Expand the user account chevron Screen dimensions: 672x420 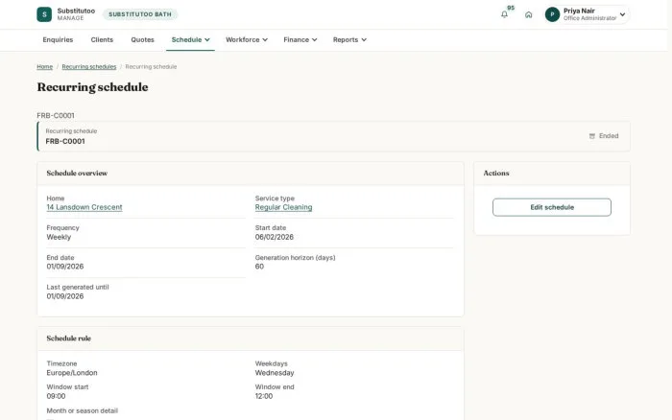622,14
